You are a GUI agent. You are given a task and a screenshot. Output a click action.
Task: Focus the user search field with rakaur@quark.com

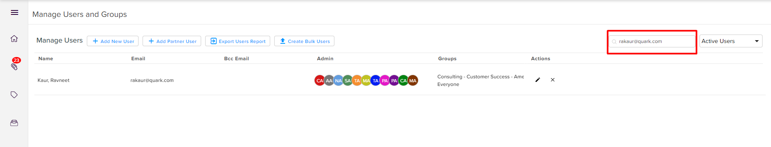coord(652,41)
